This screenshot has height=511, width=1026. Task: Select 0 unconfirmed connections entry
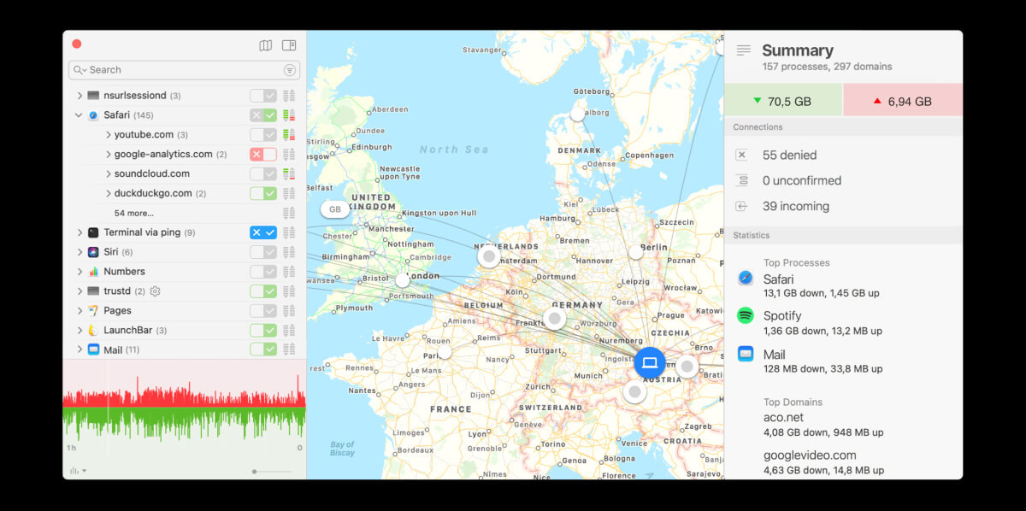tap(802, 180)
